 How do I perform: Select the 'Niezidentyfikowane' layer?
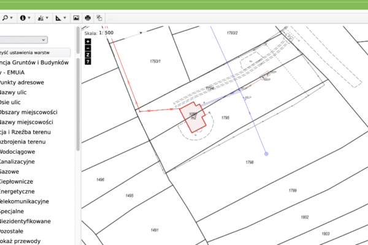pyautogui.click(x=25, y=221)
